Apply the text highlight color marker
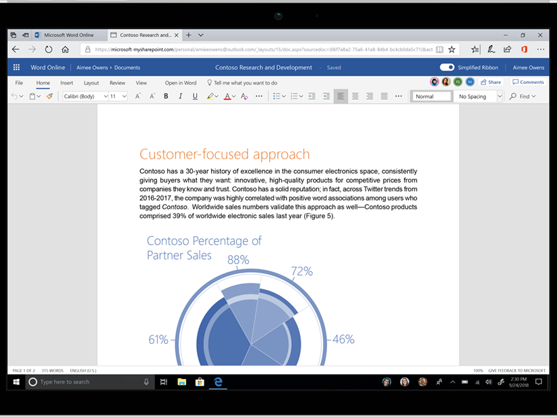557x418 pixels. pyautogui.click(x=210, y=96)
